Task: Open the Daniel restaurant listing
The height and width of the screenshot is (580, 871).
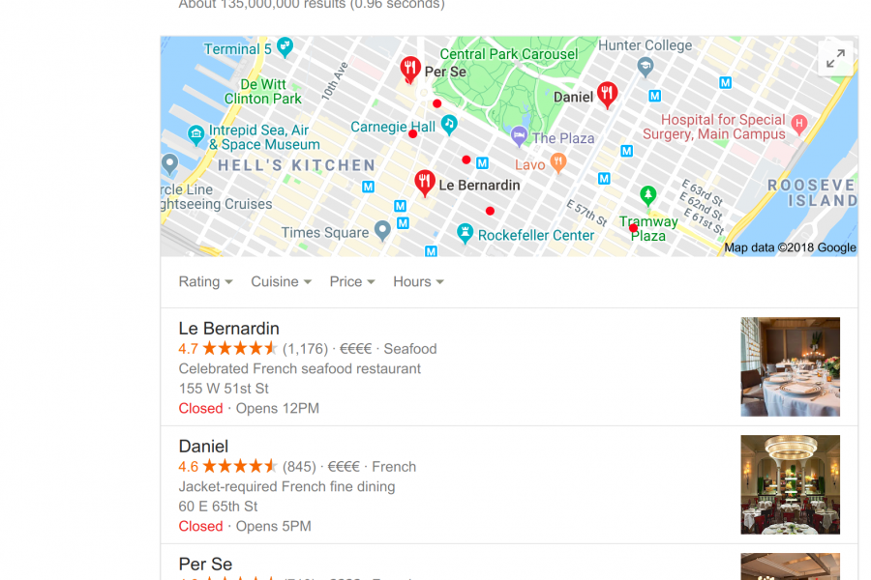Action: point(203,447)
